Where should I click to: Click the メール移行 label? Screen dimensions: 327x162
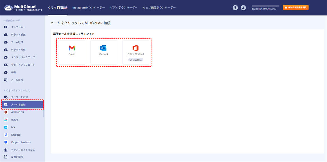coord(17,80)
